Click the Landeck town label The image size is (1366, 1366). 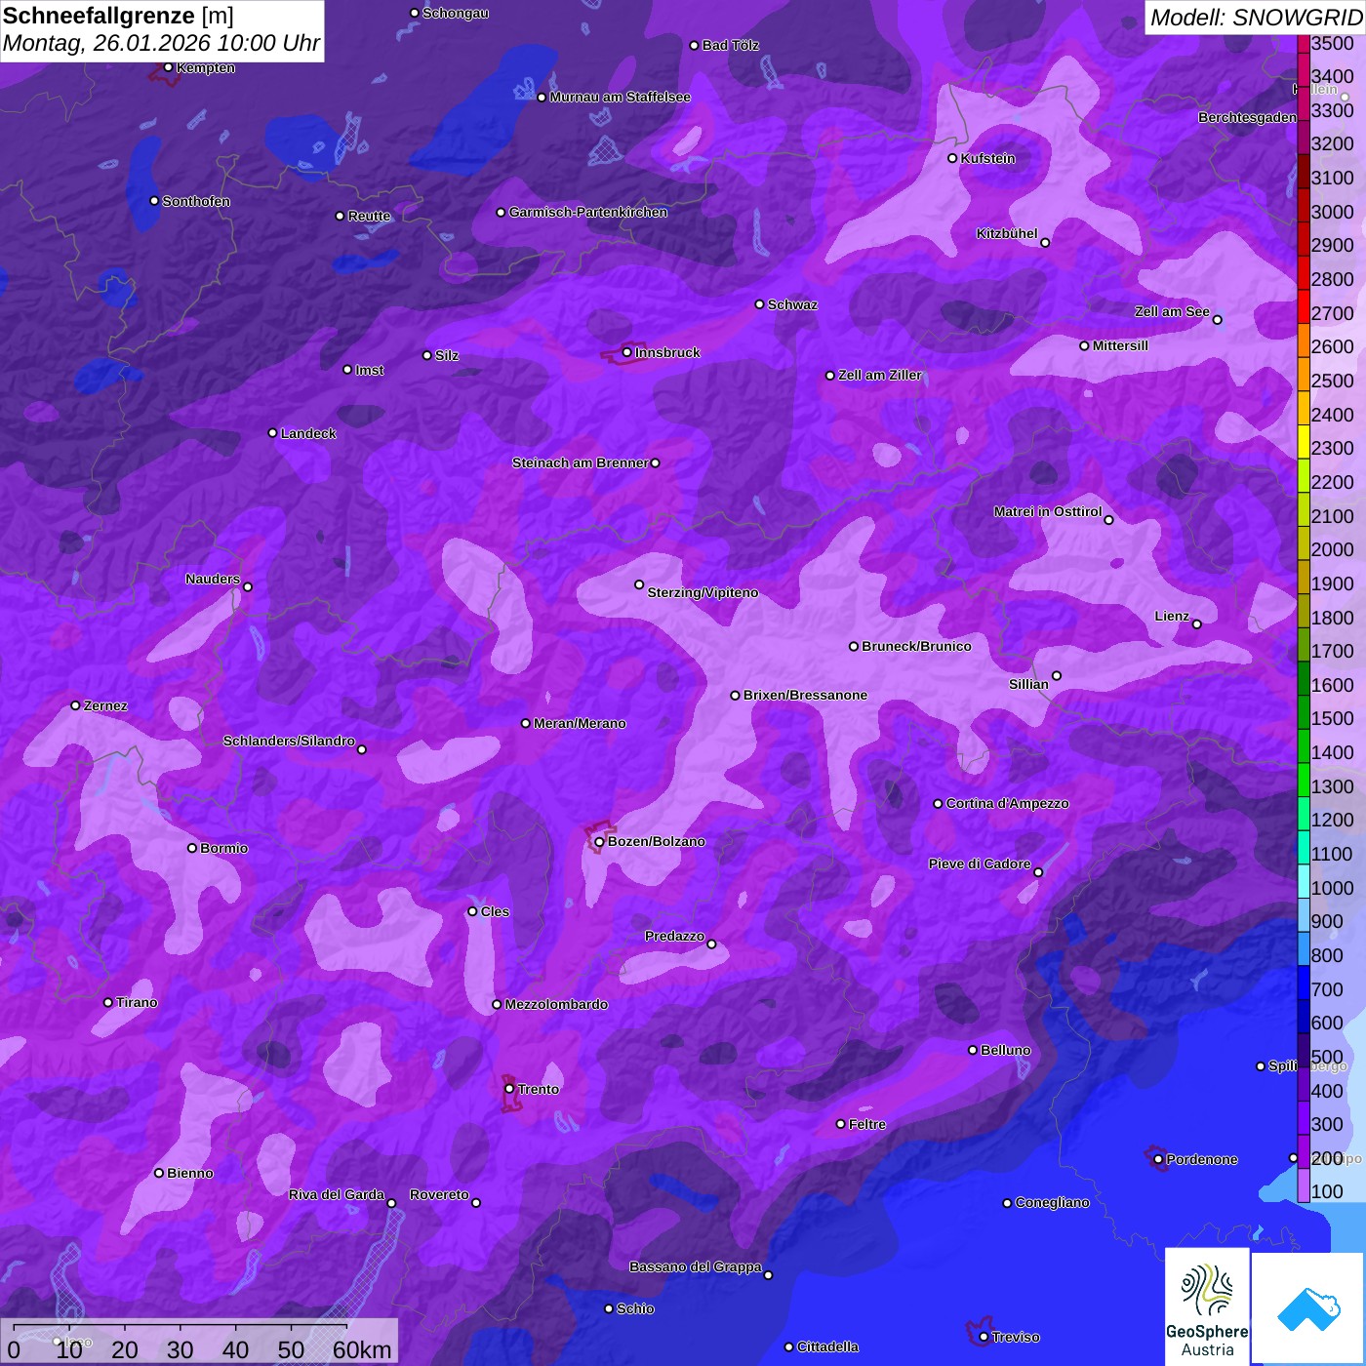point(308,434)
